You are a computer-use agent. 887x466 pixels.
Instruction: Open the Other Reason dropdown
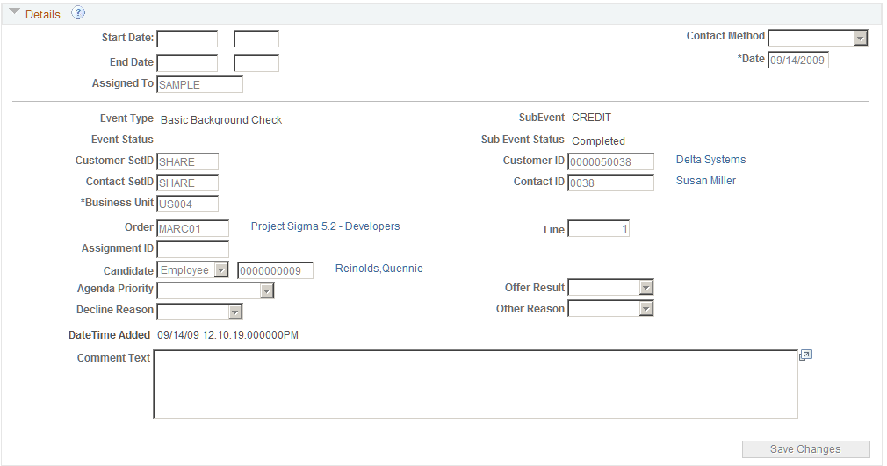click(611, 308)
